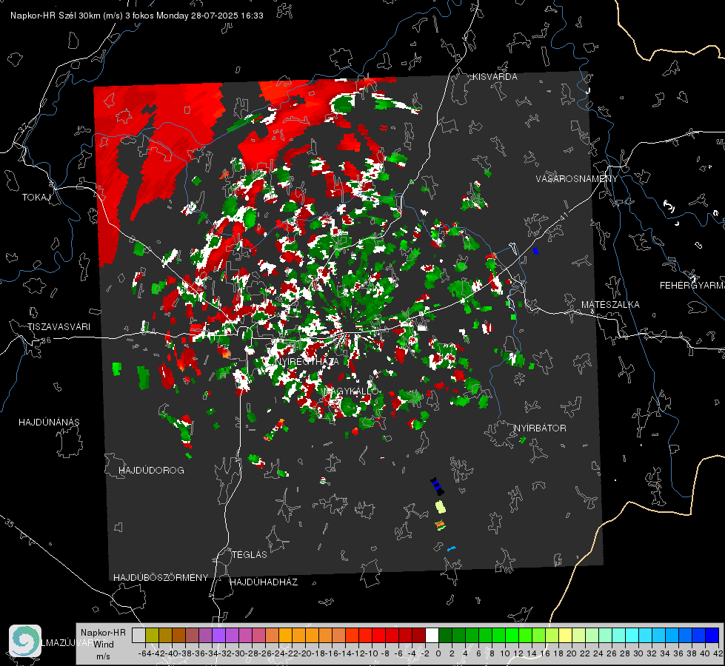Click the Napkor-HR Wind m/s legend title

click(x=103, y=645)
